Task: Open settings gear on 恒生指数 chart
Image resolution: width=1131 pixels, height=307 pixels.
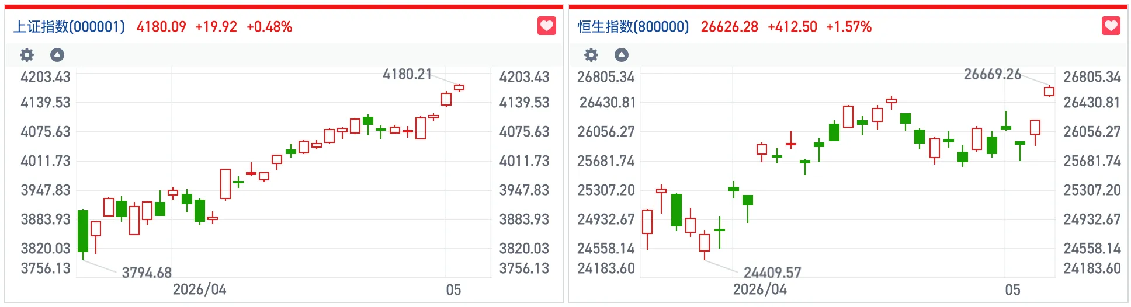Action: tap(591, 55)
